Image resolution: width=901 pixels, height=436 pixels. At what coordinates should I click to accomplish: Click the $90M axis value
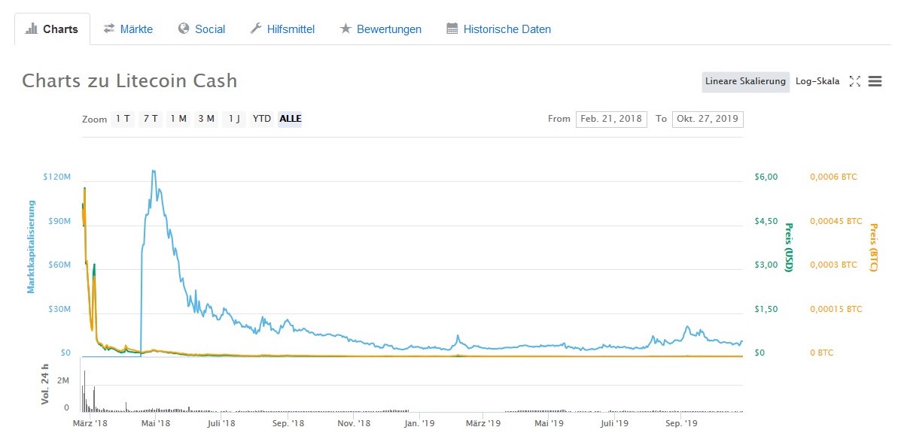[x=59, y=221]
